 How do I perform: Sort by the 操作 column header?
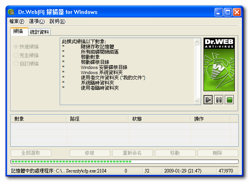210,119
